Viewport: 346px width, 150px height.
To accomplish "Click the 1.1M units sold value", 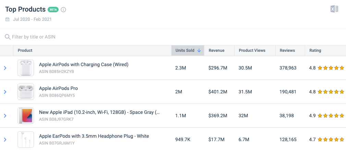I will [181, 116].
